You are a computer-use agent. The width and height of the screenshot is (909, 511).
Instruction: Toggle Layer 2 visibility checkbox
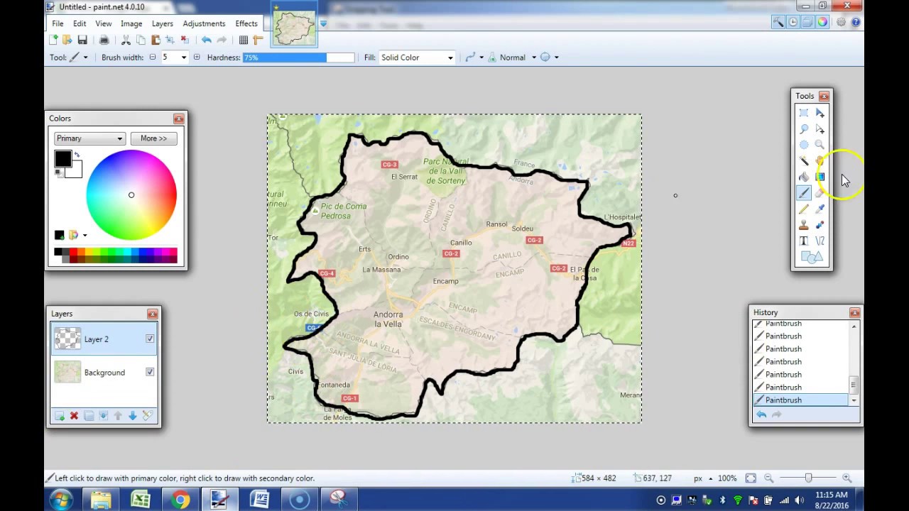(x=150, y=339)
